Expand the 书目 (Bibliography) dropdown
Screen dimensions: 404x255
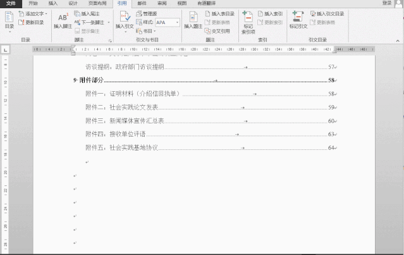pyautogui.click(x=156, y=30)
